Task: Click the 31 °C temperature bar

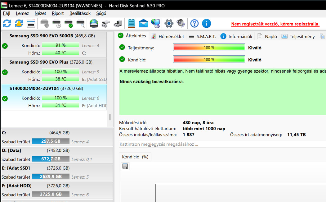Action: pos(60,105)
